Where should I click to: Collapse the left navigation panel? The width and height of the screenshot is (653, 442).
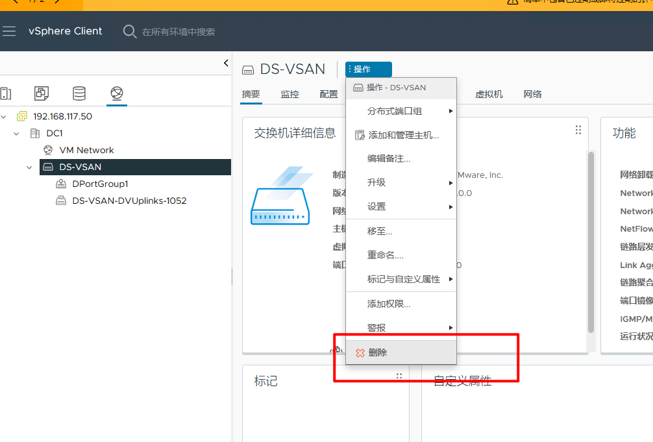click(226, 63)
